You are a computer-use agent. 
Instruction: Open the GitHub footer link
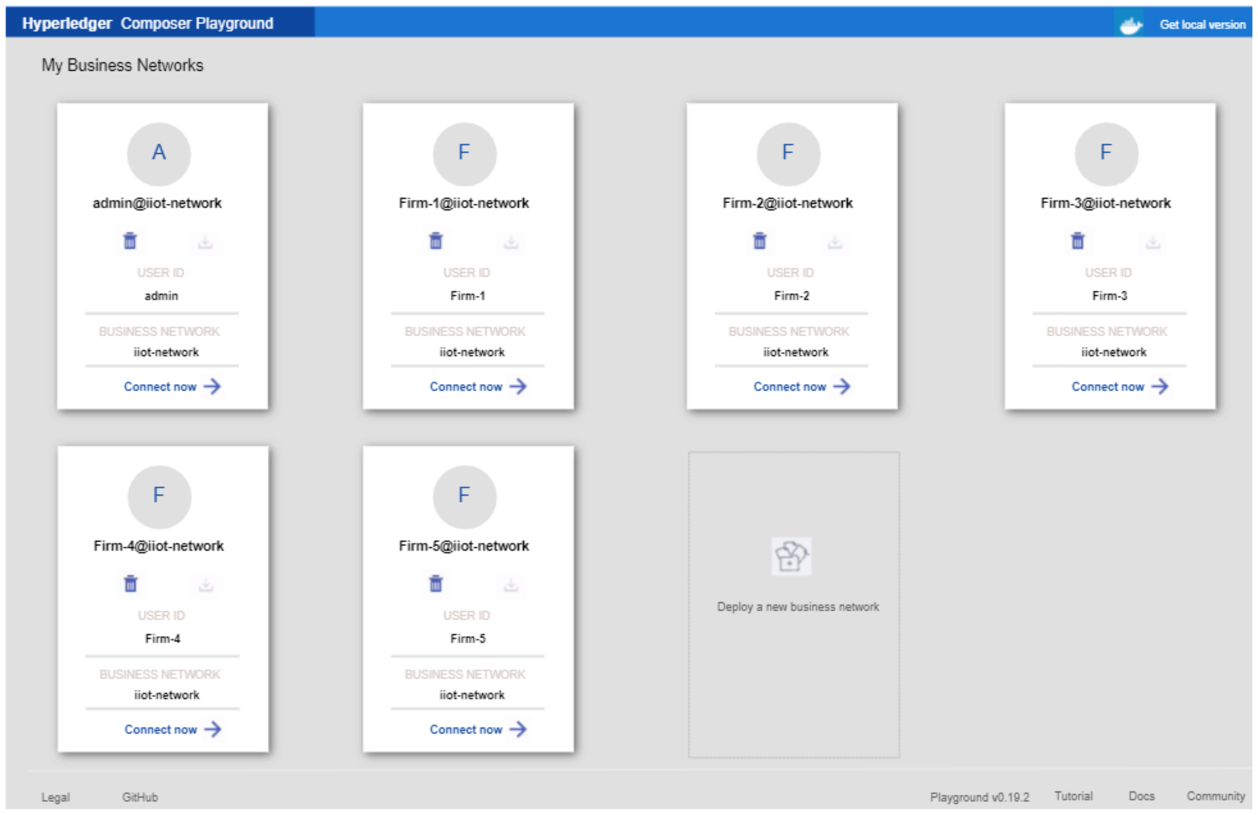pos(140,797)
